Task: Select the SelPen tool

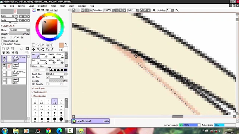Action: click(x=52, y=61)
